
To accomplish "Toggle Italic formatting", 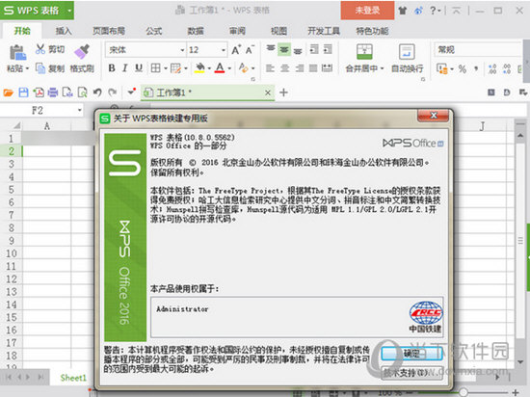I will [x=124, y=68].
